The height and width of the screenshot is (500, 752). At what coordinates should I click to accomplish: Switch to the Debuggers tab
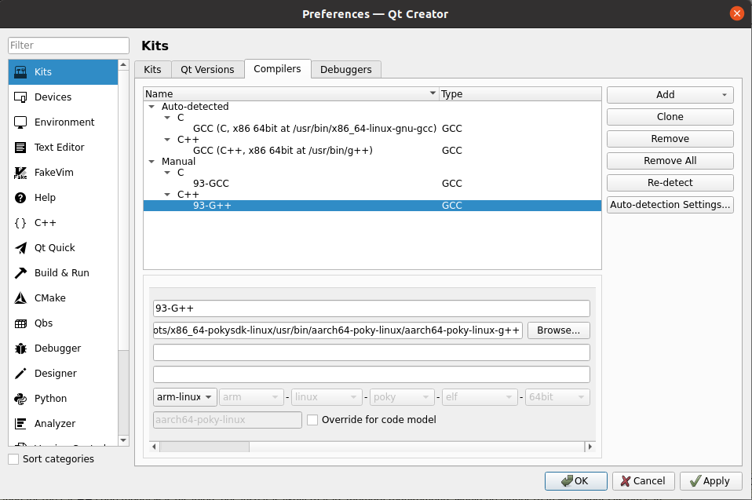click(x=346, y=70)
